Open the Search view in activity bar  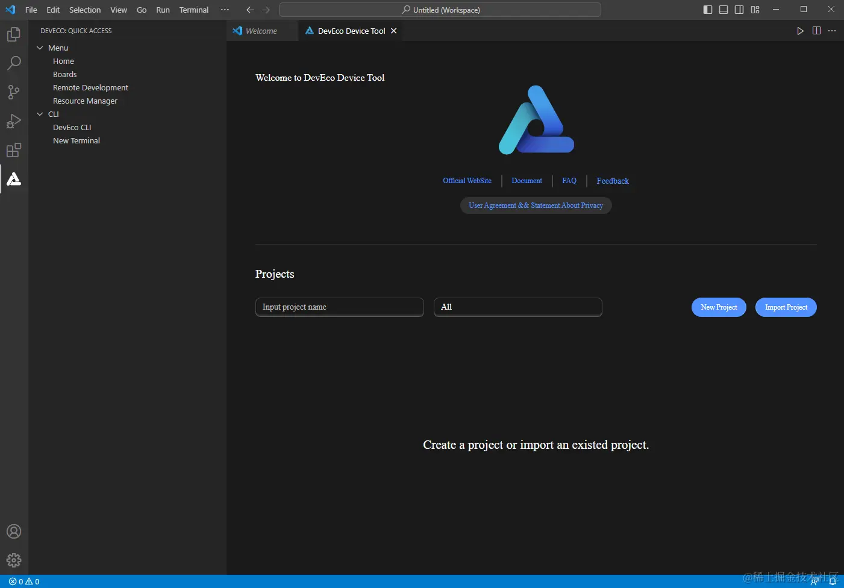tap(14, 63)
